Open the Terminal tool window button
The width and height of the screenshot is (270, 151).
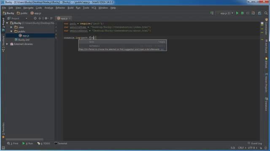pos(61,143)
